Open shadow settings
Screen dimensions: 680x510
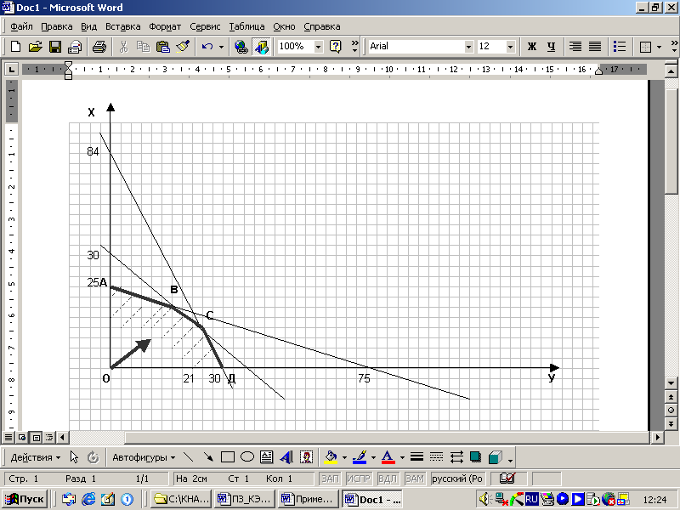[476, 457]
